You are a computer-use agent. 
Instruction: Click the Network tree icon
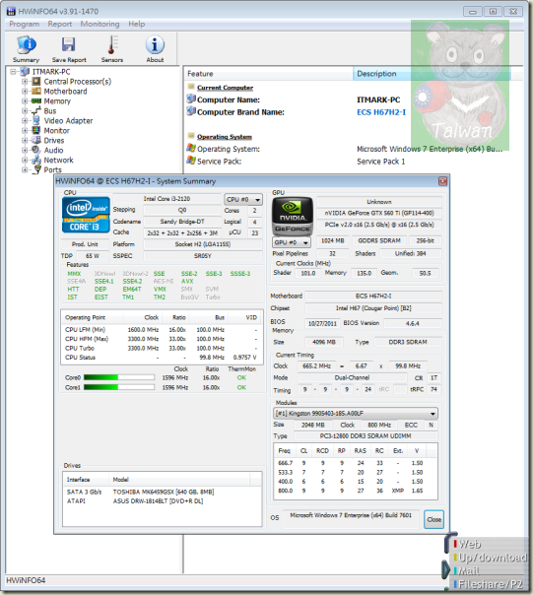point(36,161)
